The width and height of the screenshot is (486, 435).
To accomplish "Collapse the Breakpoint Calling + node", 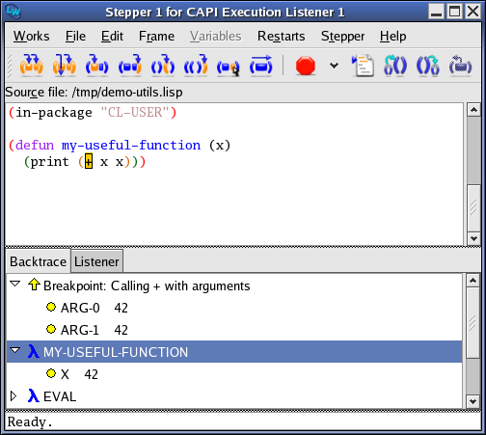I will coord(15,284).
